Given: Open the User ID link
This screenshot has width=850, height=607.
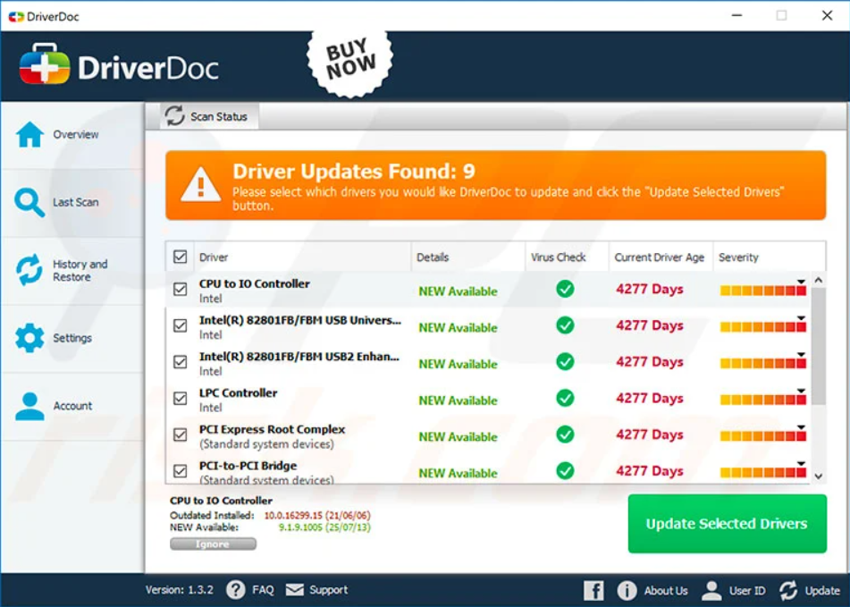Looking at the screenshot, I should (747, 591).
